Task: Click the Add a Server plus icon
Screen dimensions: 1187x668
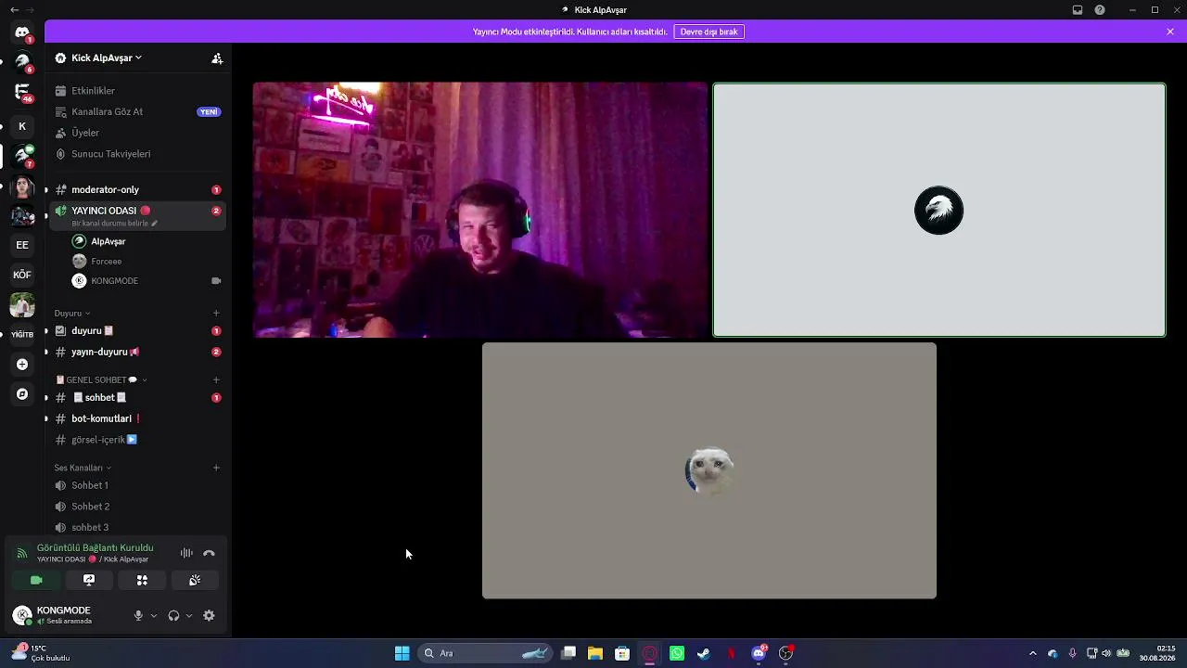Action: click(22, 365)
